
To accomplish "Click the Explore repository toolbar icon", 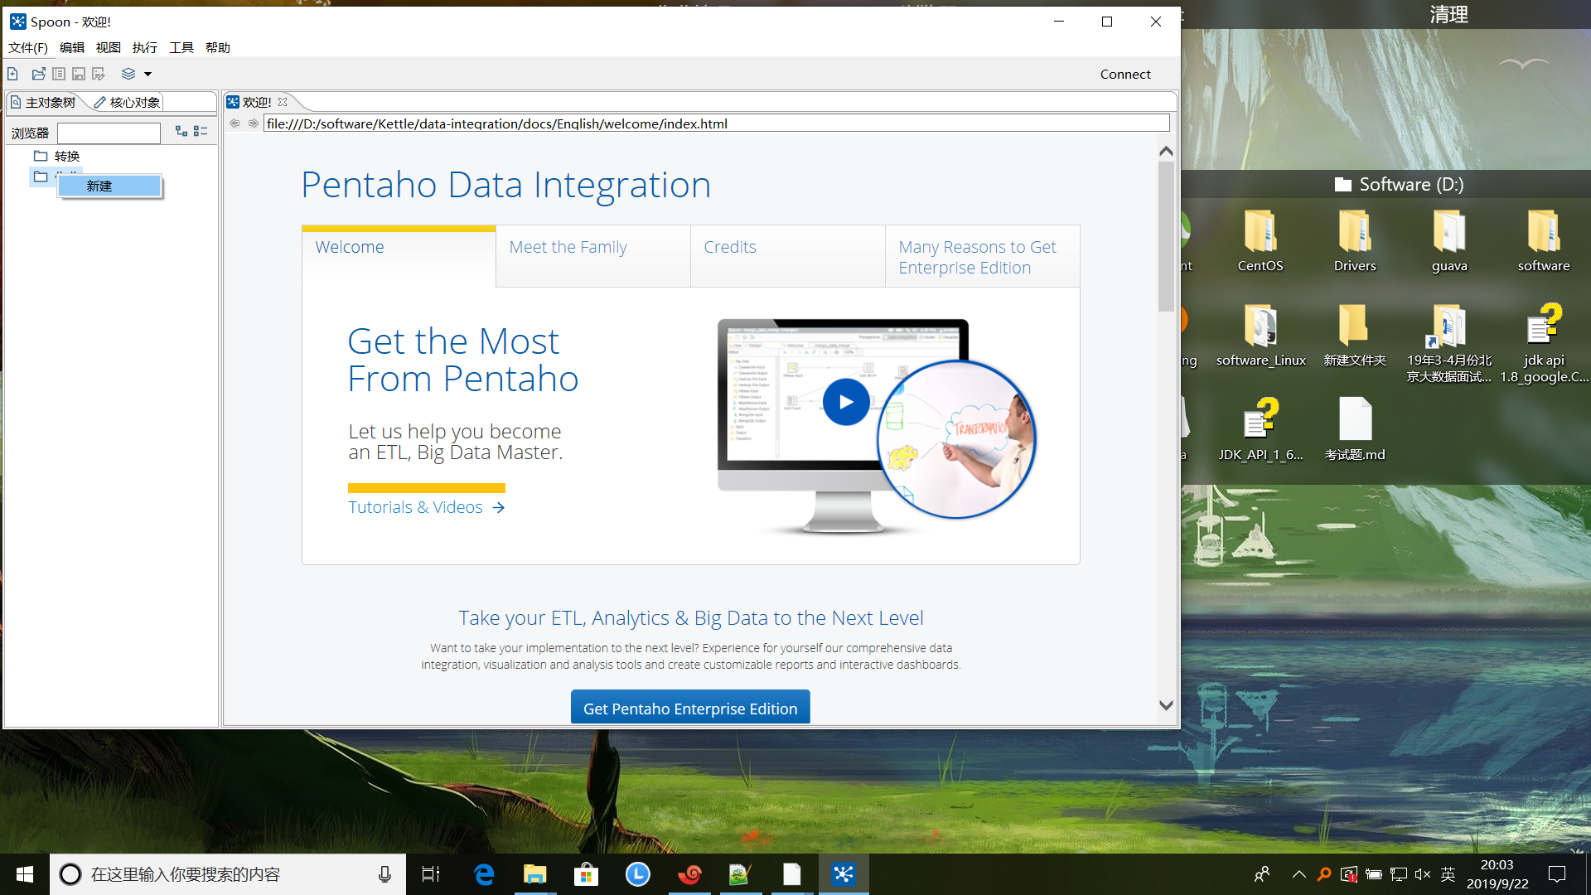I will click(x=59, y=74).
